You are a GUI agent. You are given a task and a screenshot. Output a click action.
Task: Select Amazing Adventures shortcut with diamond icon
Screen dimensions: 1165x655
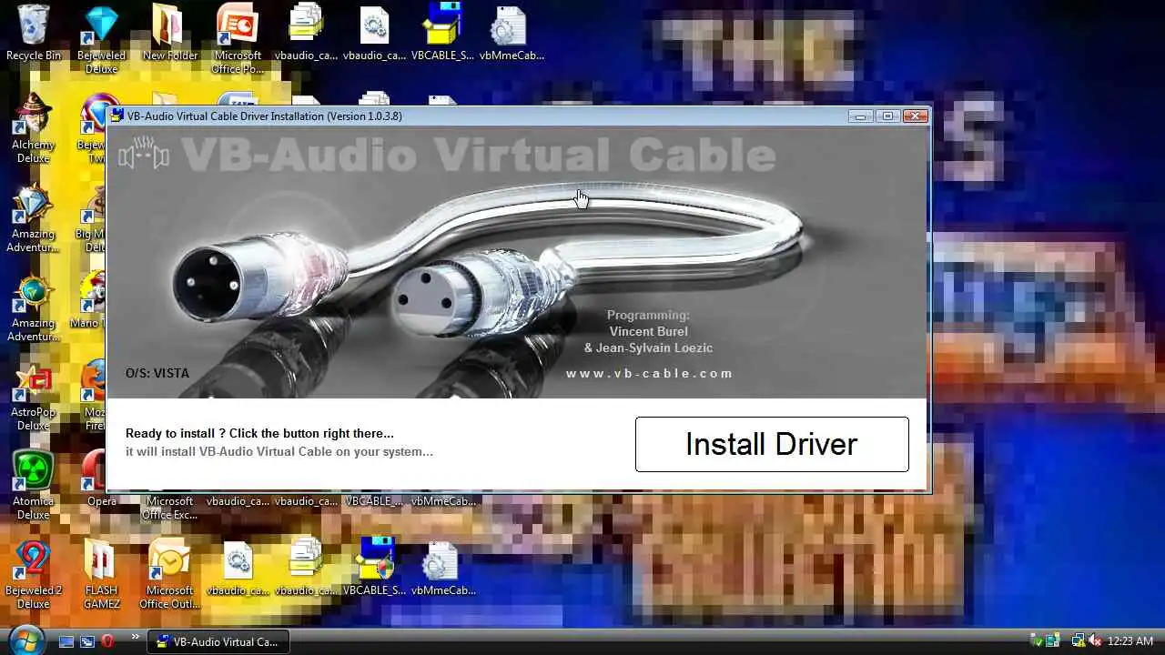point(34,217)
